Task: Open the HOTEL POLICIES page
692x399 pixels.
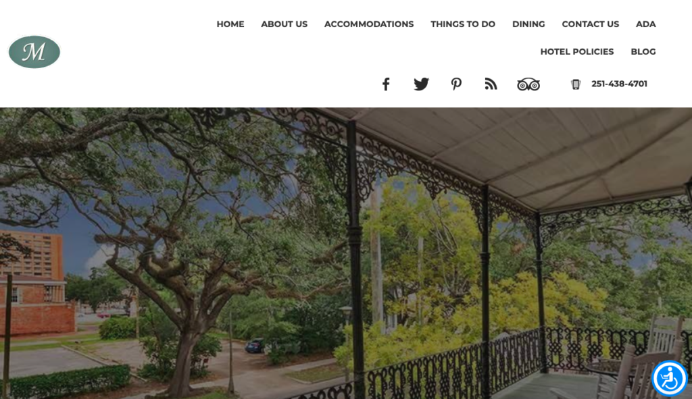Action: coord(577,51)
